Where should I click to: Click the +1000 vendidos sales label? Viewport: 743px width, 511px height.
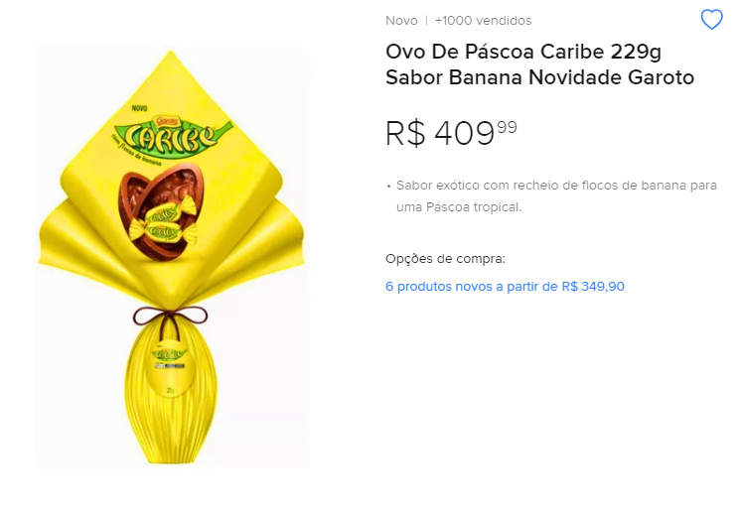click(484, 21)
